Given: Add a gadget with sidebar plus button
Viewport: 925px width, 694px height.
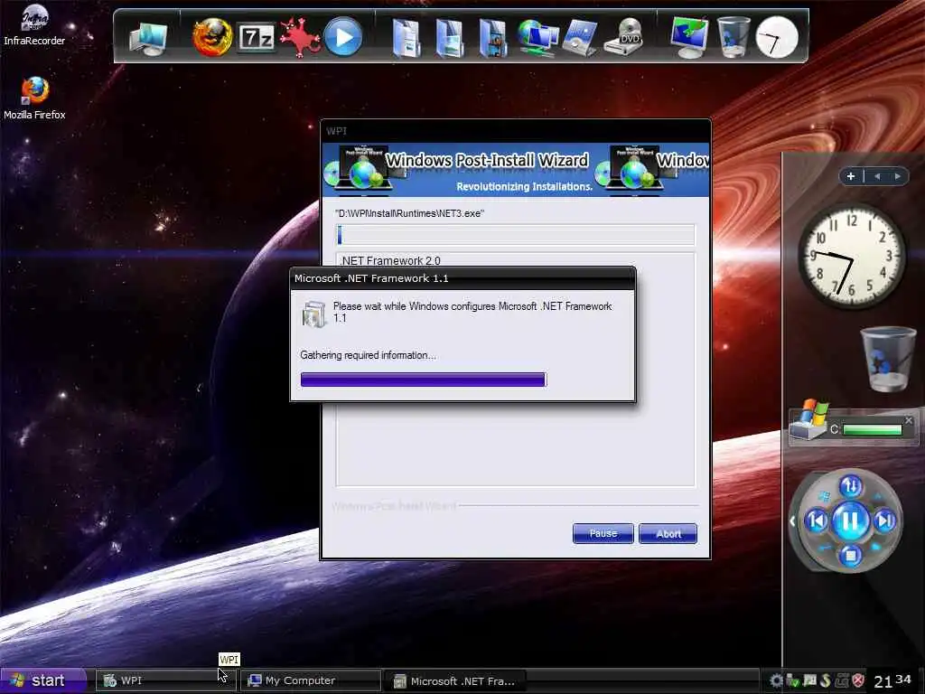Looking at the screenshot, I should (x=851, y=176).
